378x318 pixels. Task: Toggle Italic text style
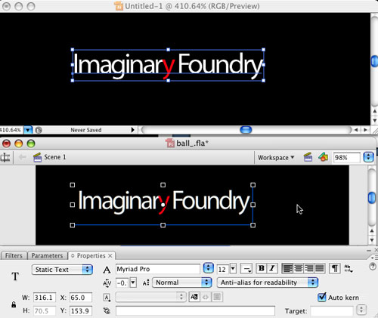coord(272,268)
